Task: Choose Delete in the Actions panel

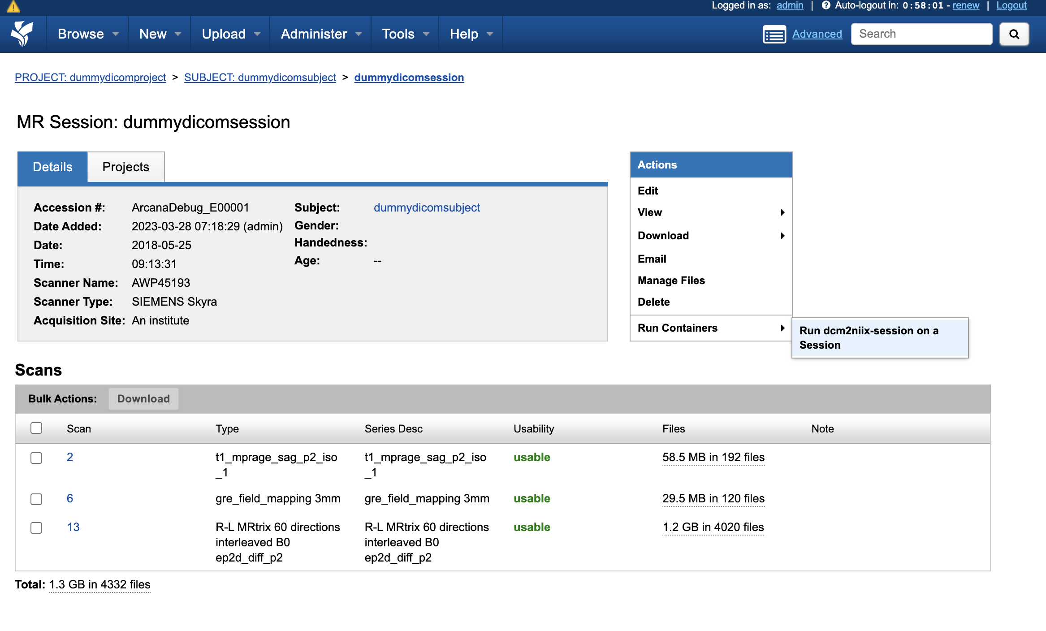Action: click(x=711, y=302)
